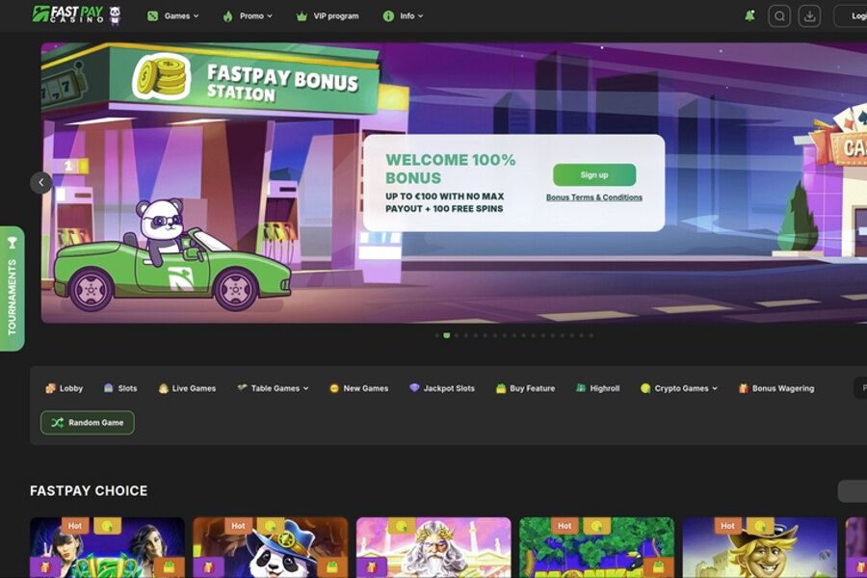The width and height of the screenshot is (867, 578).
Task: Open the cowboy game thumbnail
Action: tap(760, 547)
